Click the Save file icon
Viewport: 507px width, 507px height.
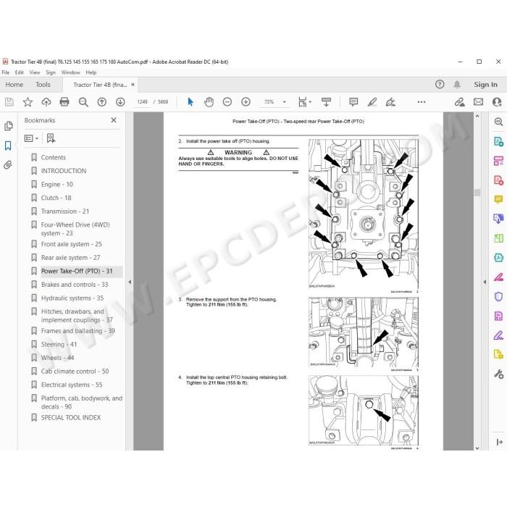click(x=9, y=102)
